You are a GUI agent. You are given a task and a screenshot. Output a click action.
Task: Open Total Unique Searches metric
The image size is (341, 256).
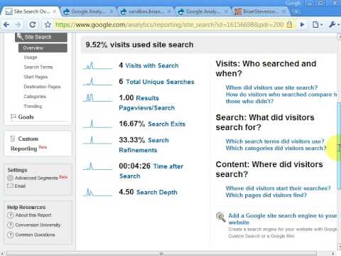pyautogui.click(x=160, y=82)
